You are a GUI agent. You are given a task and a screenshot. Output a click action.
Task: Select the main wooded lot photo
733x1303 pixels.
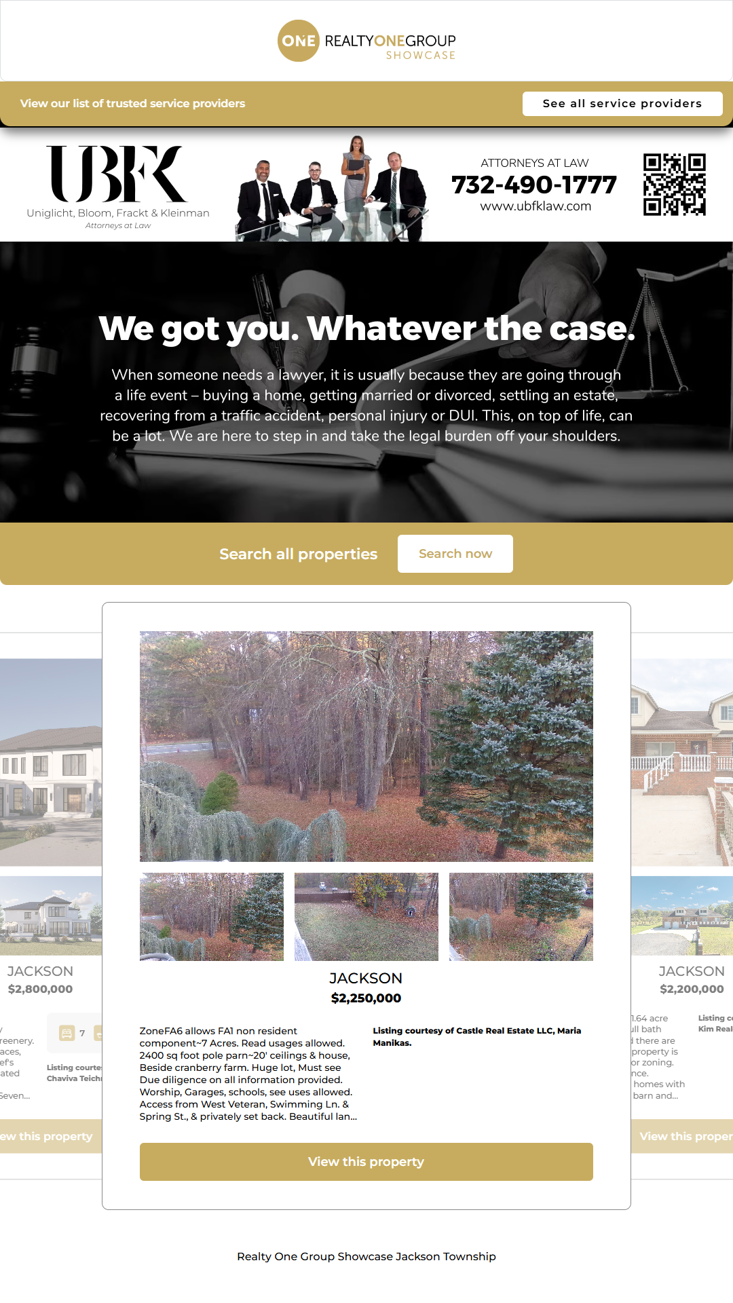click(366, 747)
